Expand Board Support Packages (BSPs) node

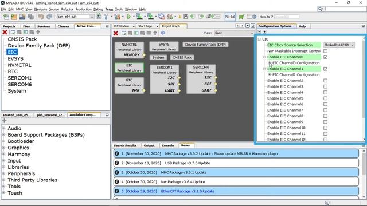pyautogui.click(x=4, y=135)
